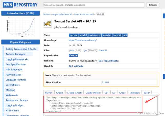165x116 pixels.
Task: Open the org.apache.tomcat breadcrumb link
Action: (62, 14)
